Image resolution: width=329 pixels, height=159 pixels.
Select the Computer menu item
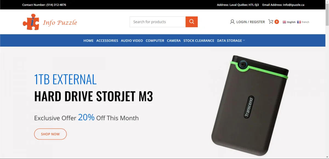pyautogui.click(x=155, y=41)
